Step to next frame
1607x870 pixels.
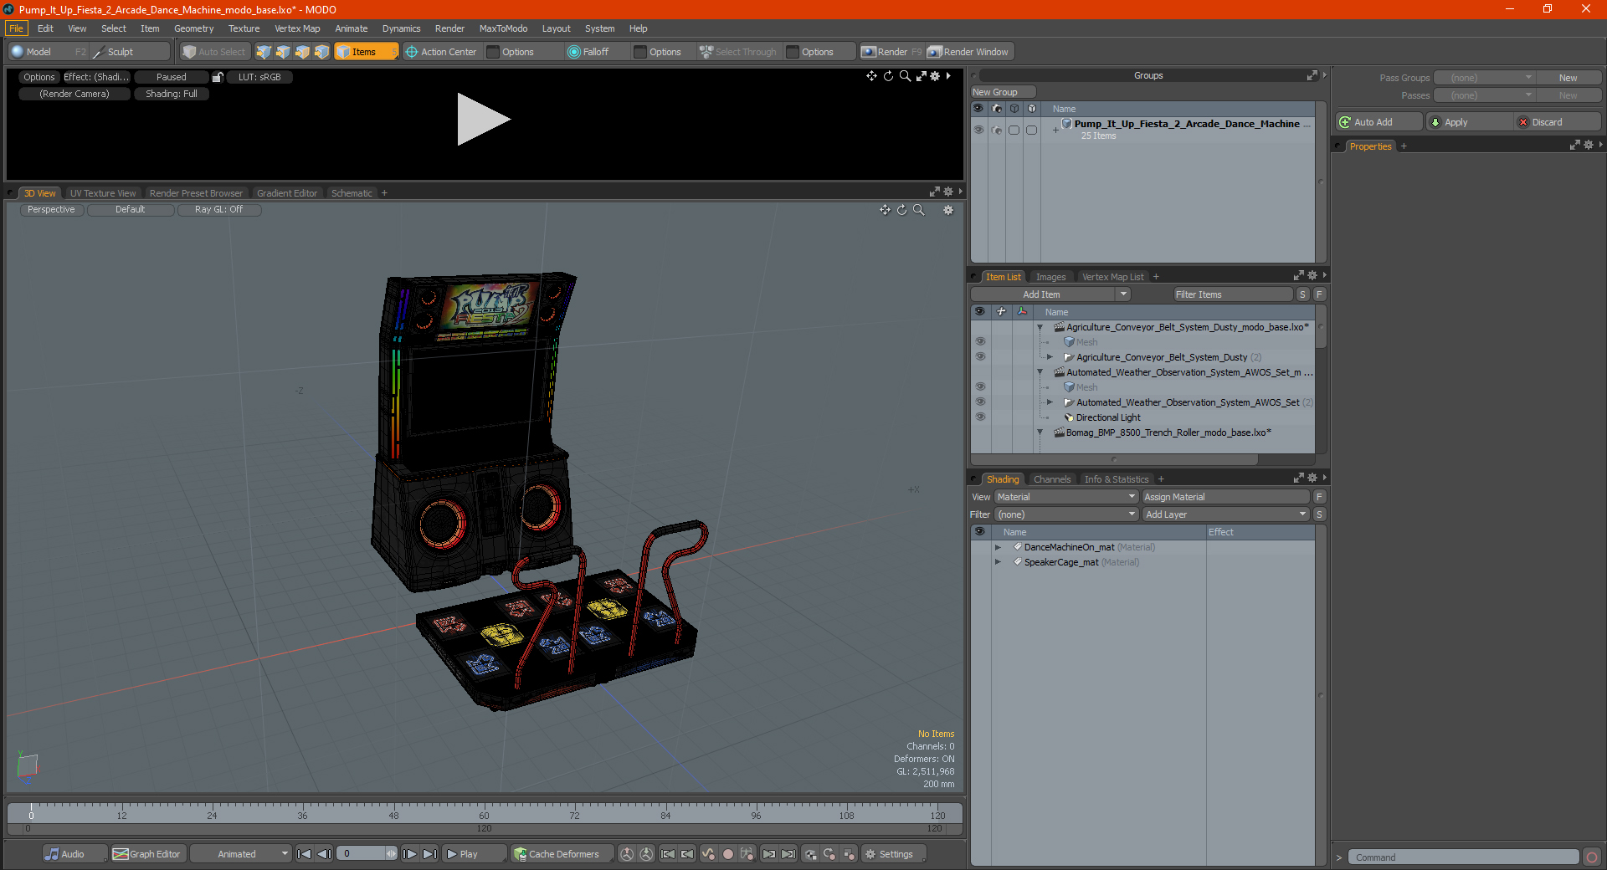pos(409,854)
